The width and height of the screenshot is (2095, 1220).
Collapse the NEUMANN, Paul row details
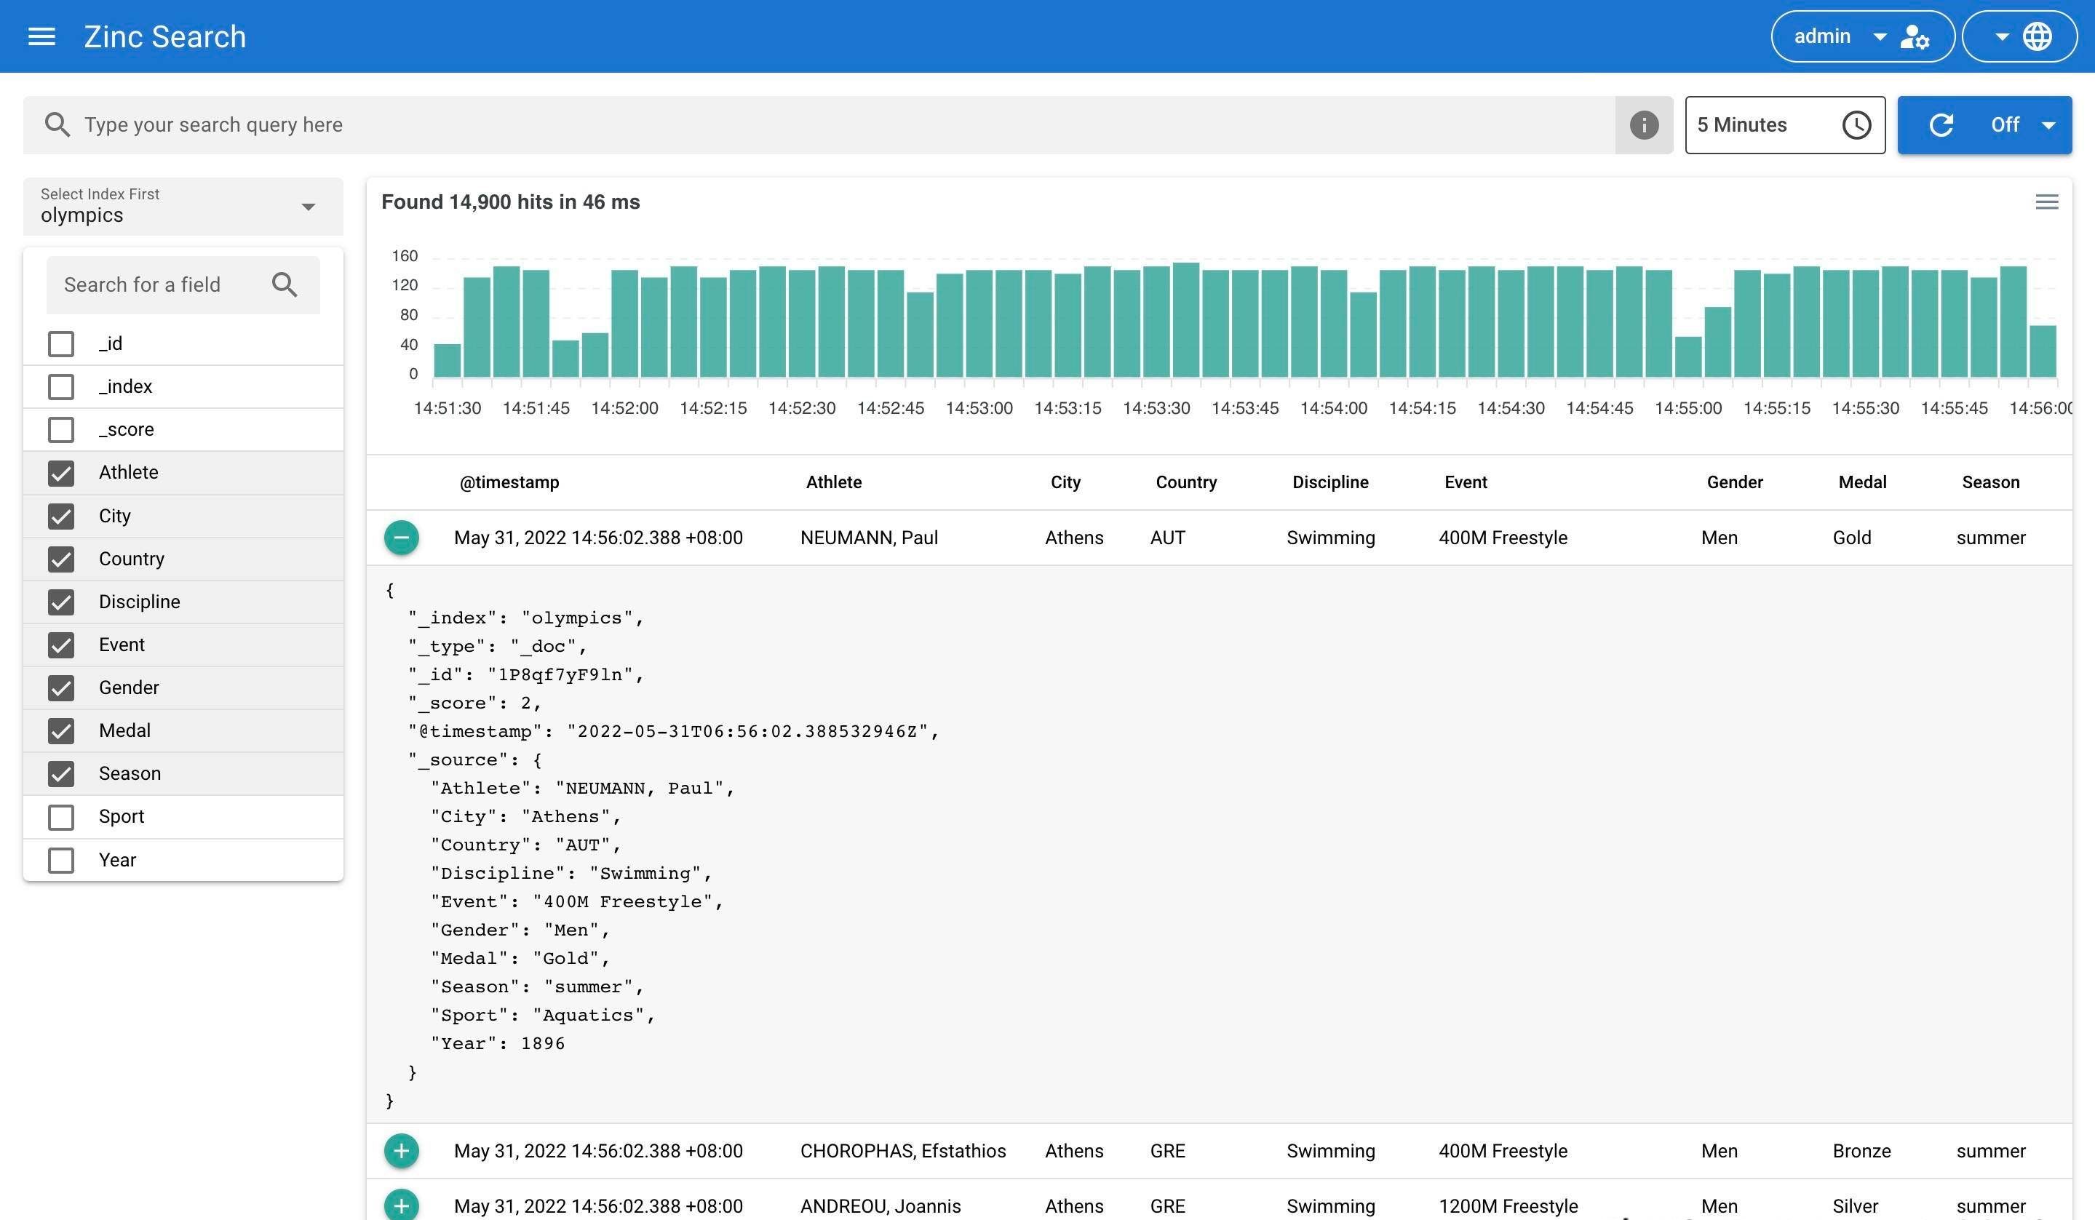(402, 538)
